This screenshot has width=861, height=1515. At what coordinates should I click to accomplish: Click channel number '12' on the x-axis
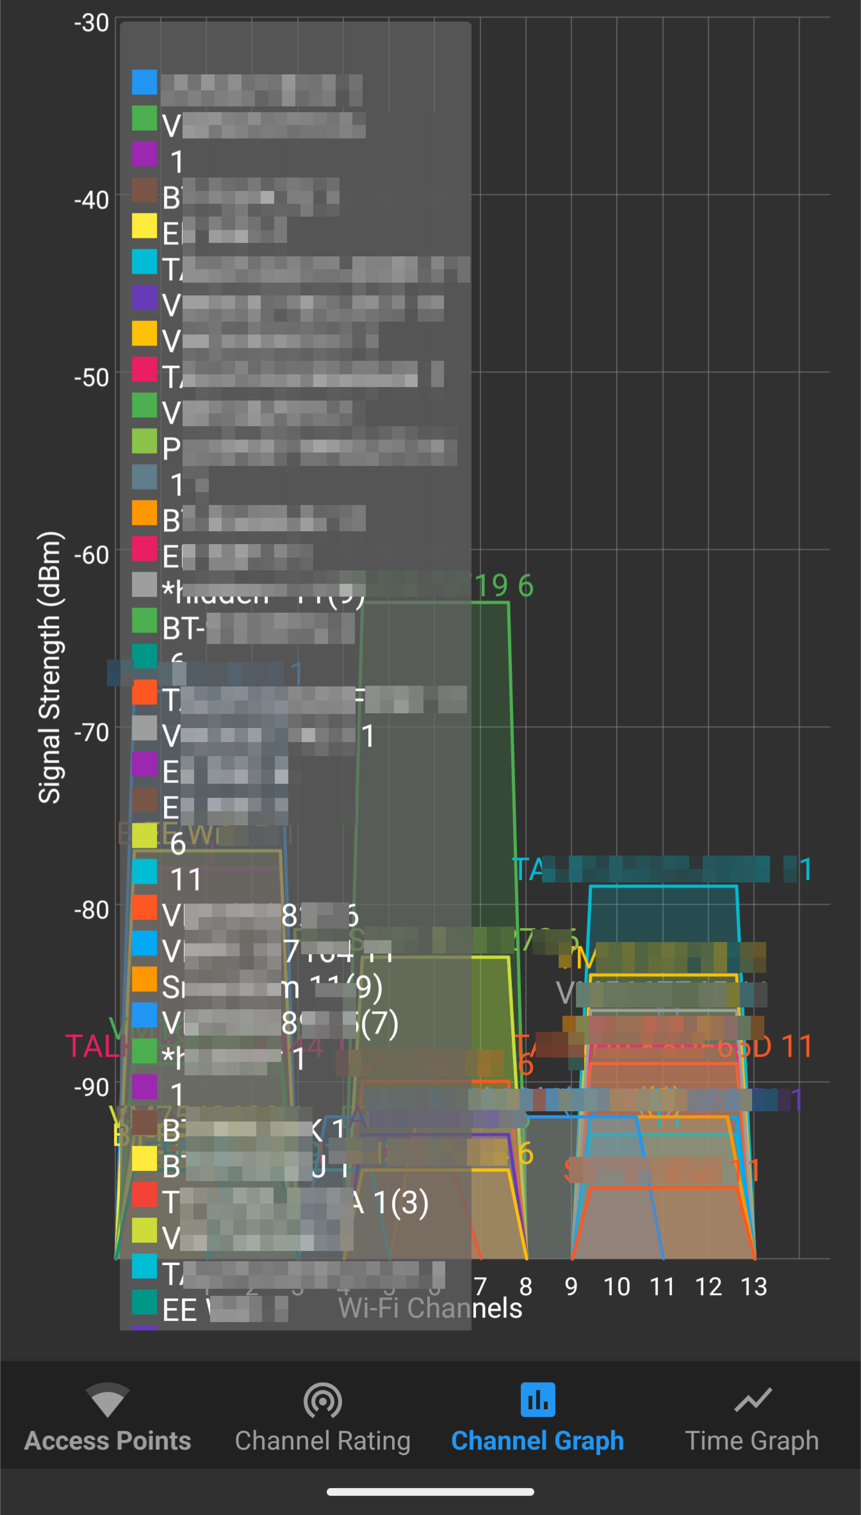coord(709,1287)
